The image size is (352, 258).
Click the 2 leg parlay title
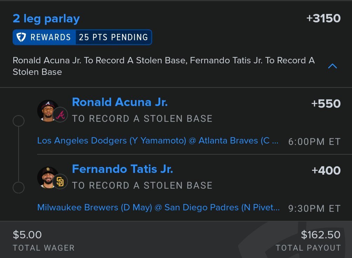[x=46, y=19]
